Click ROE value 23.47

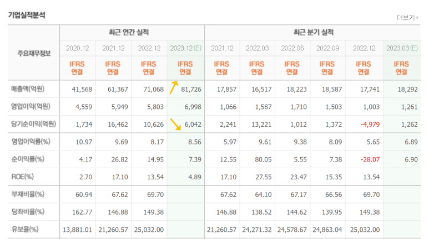coord(299,177)
